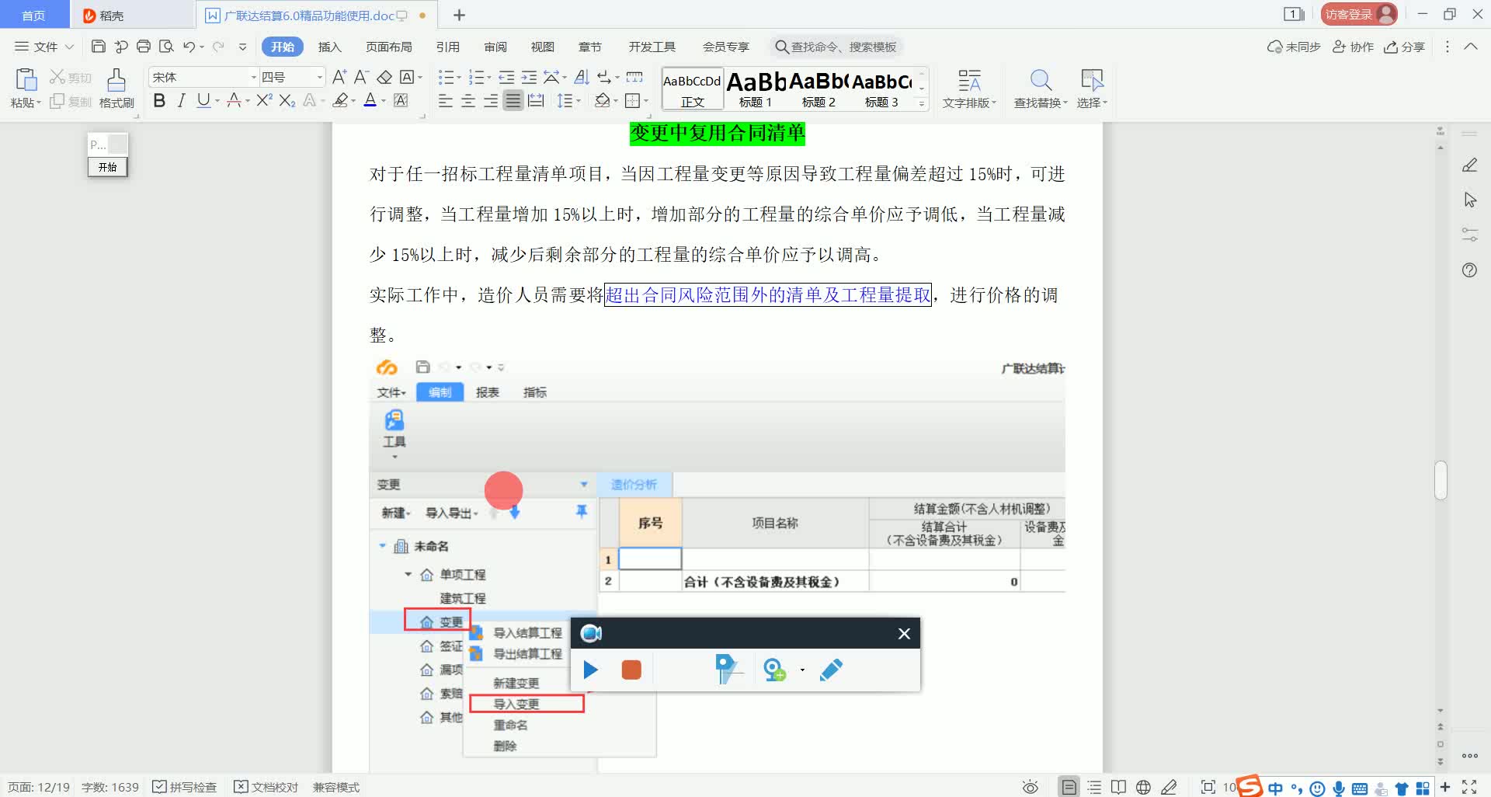Viewport: 1491px width, 797px height.
Task: Switch to page view in status bar
Action: 1069,787
